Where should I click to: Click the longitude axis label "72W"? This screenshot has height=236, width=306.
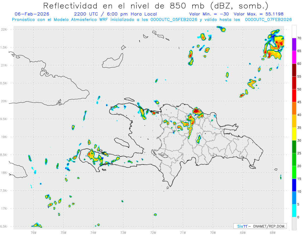[153, 232]
